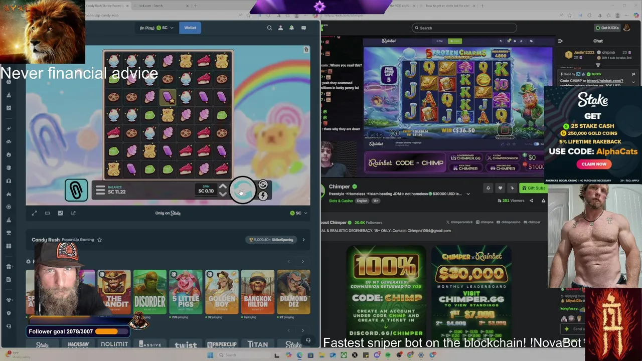
Task: Advance the providers carousel to next
Action: pyautogui.click(x=302, y=330)
